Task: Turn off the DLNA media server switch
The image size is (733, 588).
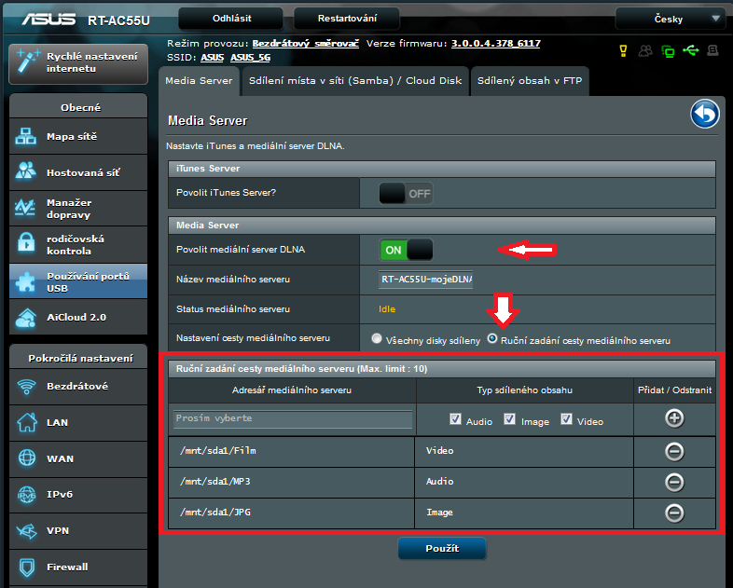Action: 406,250
